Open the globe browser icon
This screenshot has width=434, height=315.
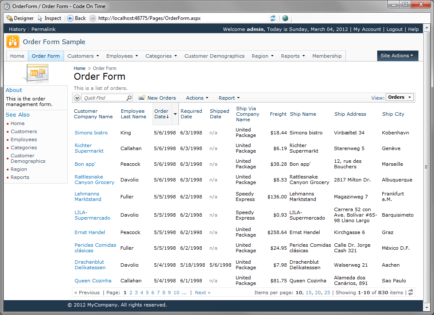pos(285,18)
